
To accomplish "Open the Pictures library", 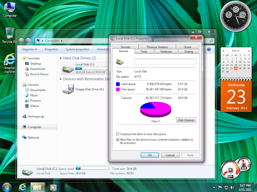I will [35, 100].
